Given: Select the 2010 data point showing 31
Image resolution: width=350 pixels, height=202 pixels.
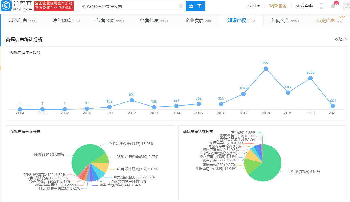Looking at the screenshot, I should (x=87, y=109).
